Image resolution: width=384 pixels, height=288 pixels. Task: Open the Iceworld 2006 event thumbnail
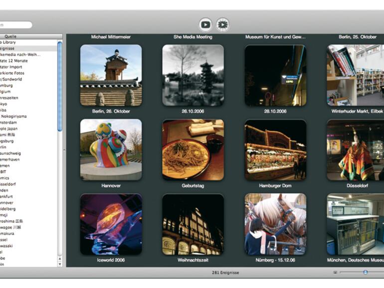click(x=111, y=224)
